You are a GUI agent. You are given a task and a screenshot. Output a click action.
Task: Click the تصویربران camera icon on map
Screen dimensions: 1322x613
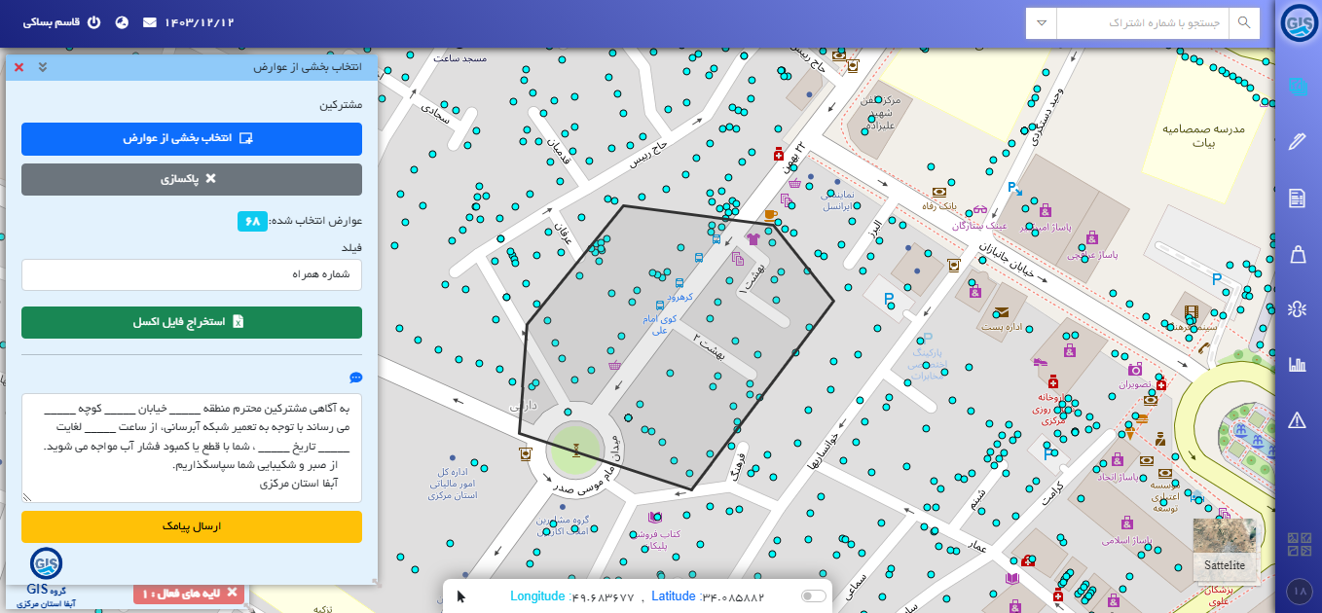pyautogui.click(x=1134, y=370)
